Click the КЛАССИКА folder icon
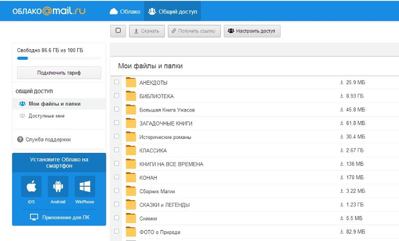Image resolution: width=399 pixels, height=241 pixels. [x=131, y=150]
